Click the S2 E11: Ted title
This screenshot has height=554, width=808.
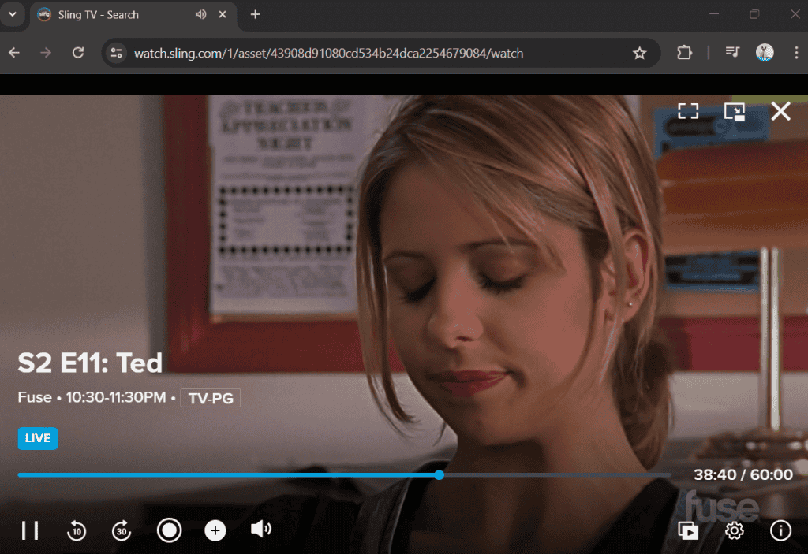90,363
